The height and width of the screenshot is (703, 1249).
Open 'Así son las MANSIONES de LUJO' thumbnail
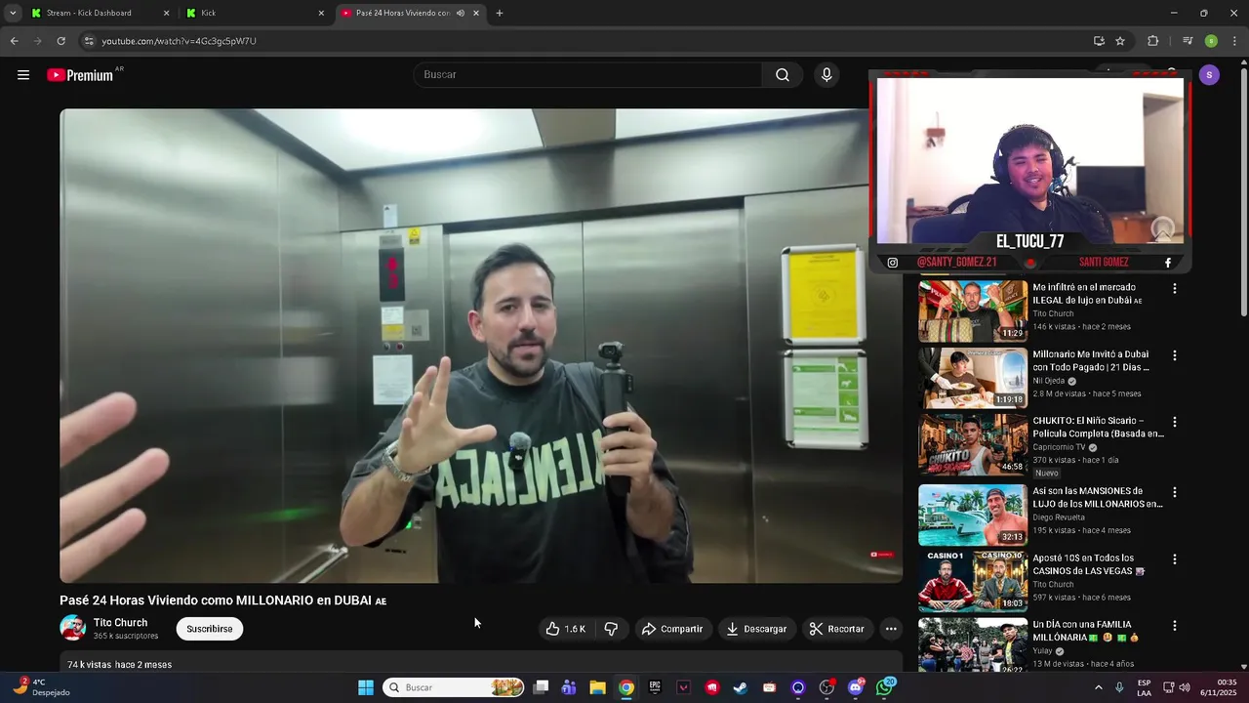tap(973, 515)
